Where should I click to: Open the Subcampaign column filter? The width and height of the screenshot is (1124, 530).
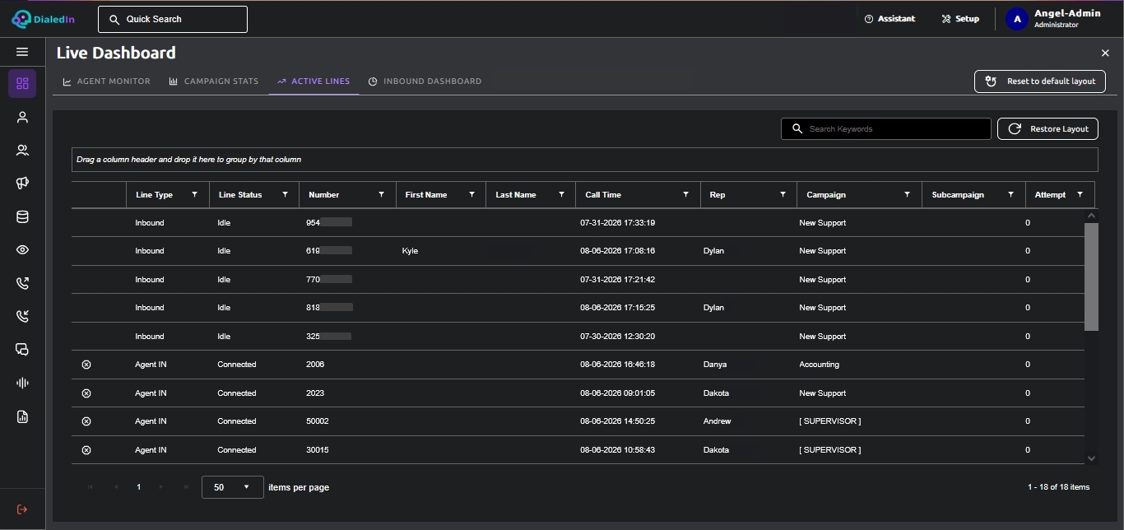tap(1010, 195)
